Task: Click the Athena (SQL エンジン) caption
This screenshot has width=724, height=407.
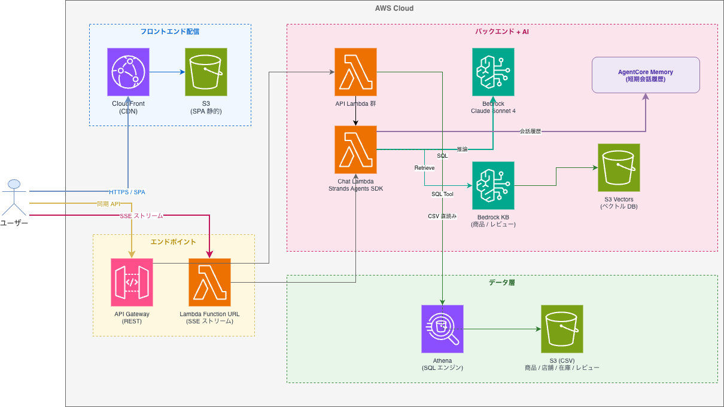Action: (x=442, y=364)
